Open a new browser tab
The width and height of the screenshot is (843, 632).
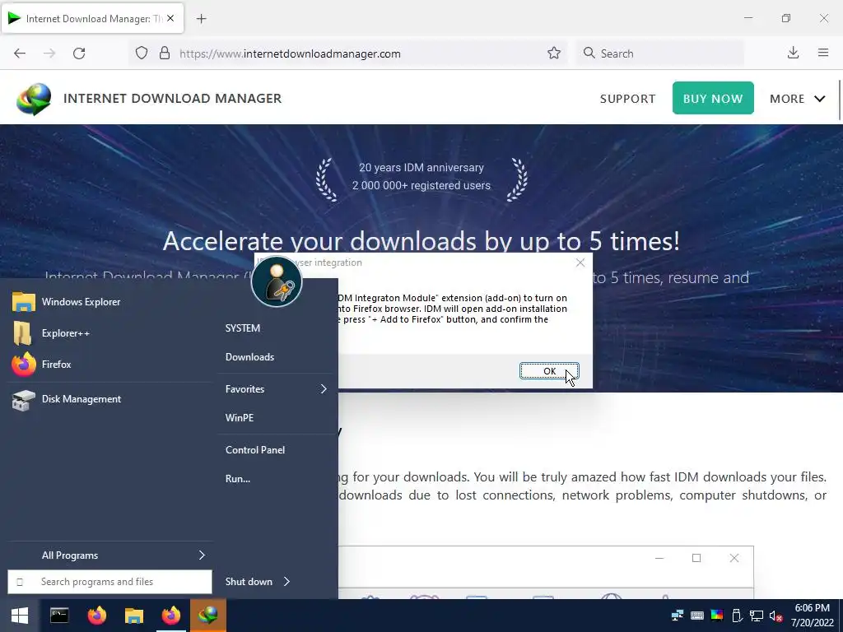click(x=202, y=19)
